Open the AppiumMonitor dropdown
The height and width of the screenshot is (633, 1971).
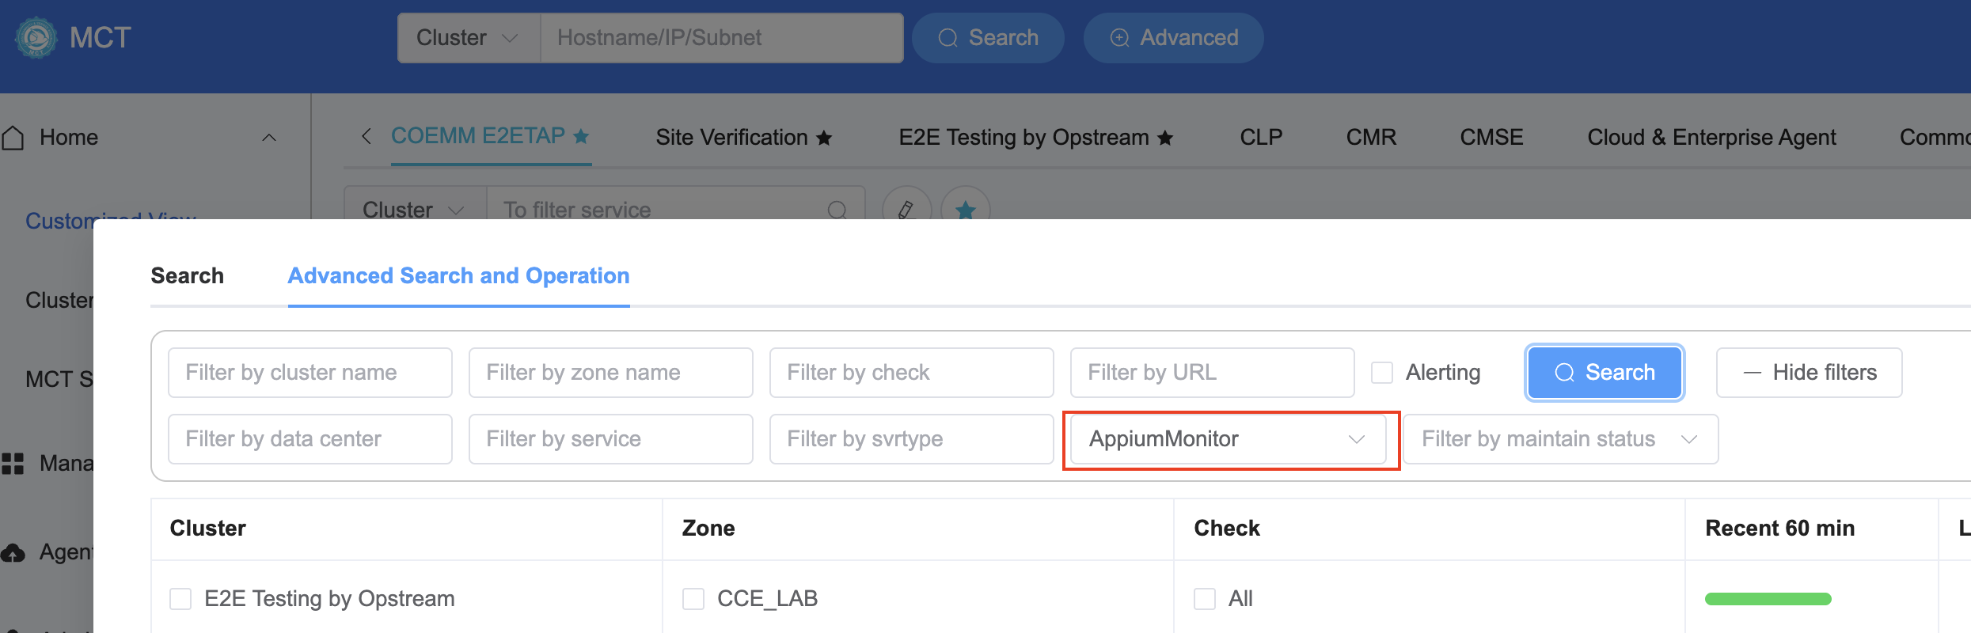point(1228,439)
